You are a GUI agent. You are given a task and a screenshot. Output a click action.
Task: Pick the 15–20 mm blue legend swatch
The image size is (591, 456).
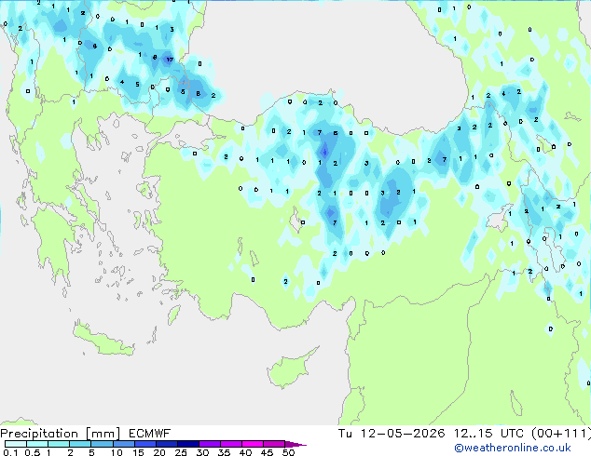(x=145, y=444)
